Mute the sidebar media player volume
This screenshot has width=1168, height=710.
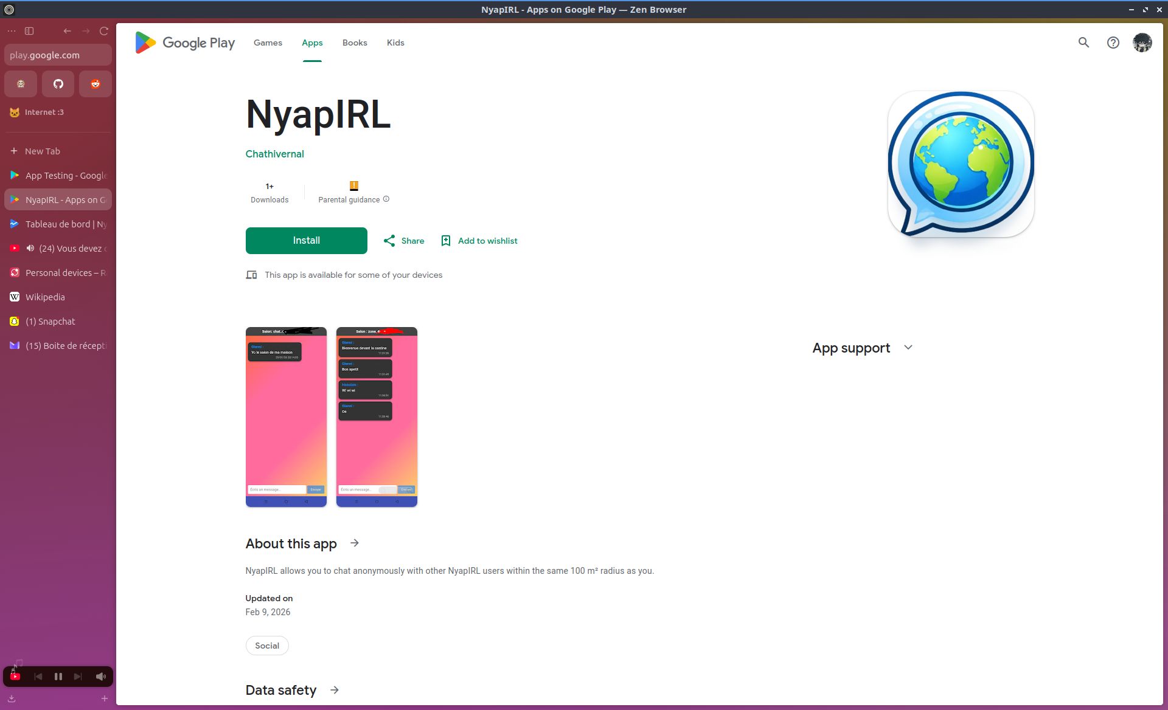pyautogui.click(x=100, y=677)
